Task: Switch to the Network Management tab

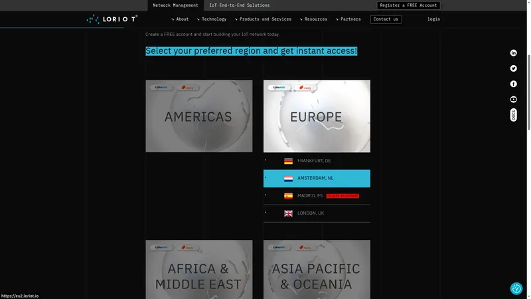Action: point(175,5)
